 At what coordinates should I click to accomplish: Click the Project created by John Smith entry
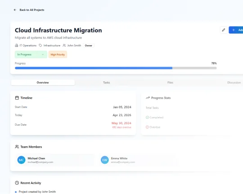pos(37,192)
